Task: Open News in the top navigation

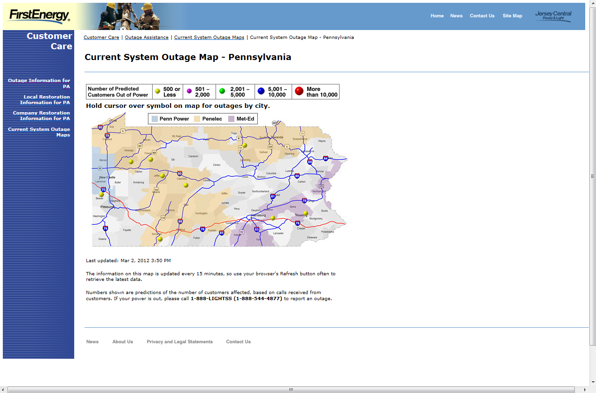Action: (x=456, y=16)
